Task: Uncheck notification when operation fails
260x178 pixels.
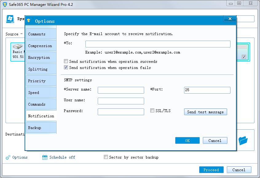Action: click(x=66, y=68)
